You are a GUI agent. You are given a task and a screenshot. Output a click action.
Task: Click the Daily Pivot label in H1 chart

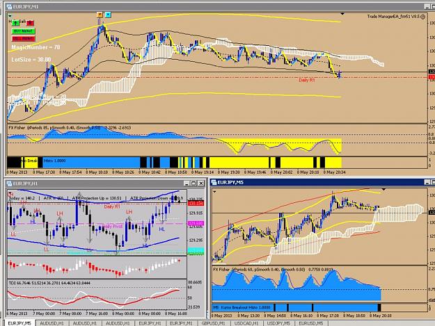(x=112, y=227)
